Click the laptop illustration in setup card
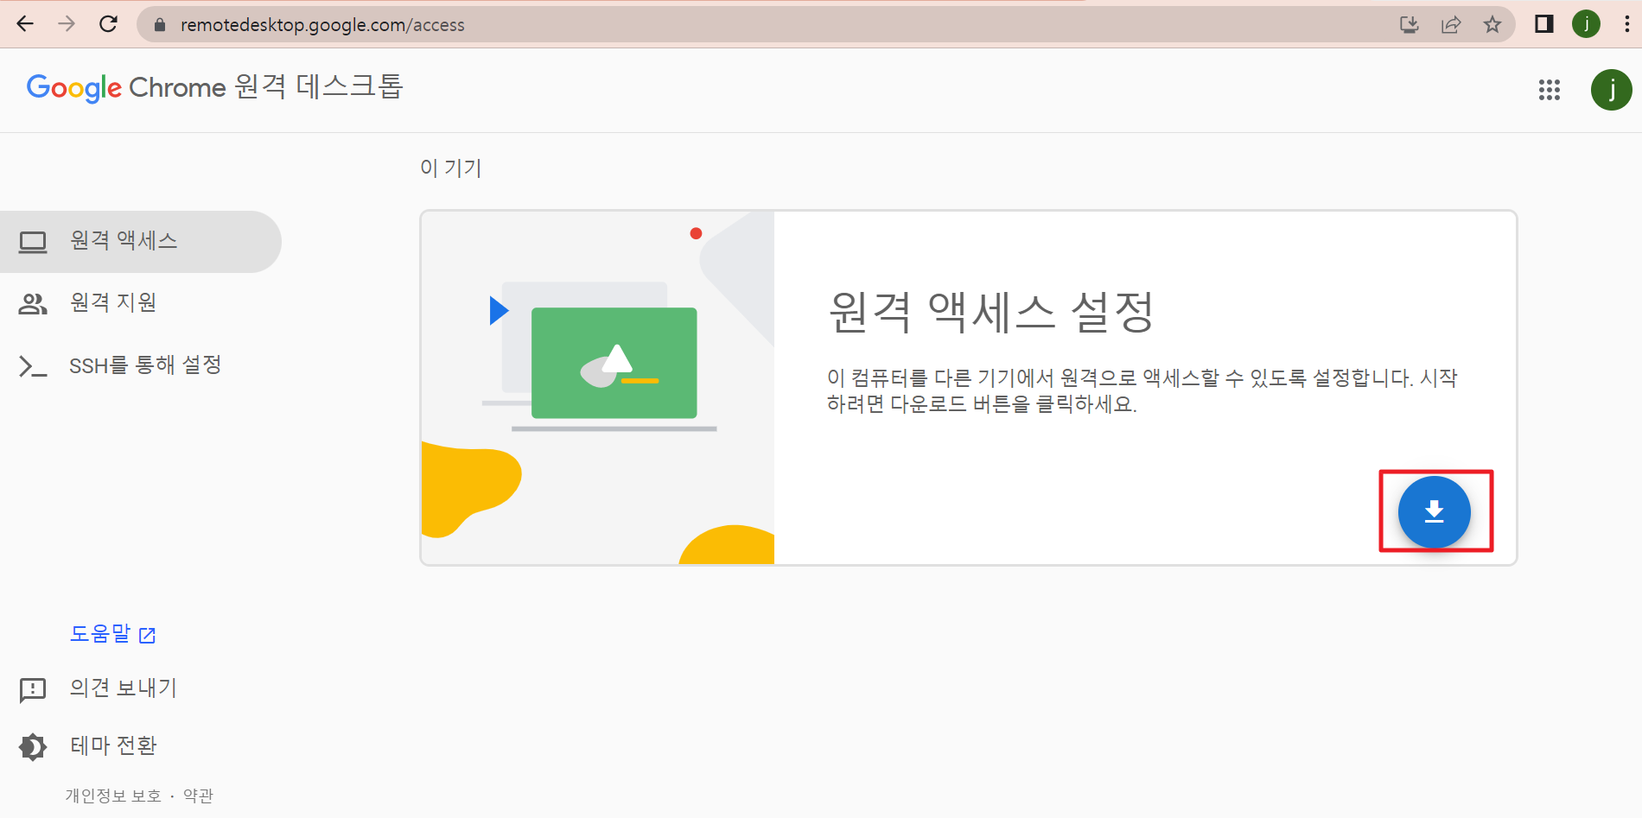This screenshot has width=1642, height=818. (x=600, y=358)
